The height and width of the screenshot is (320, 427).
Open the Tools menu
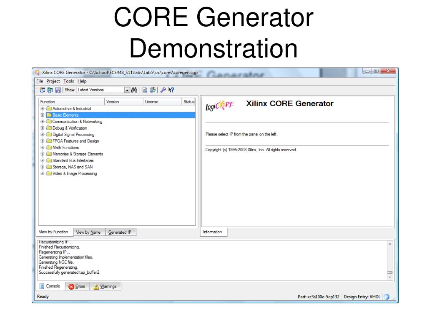69,81
